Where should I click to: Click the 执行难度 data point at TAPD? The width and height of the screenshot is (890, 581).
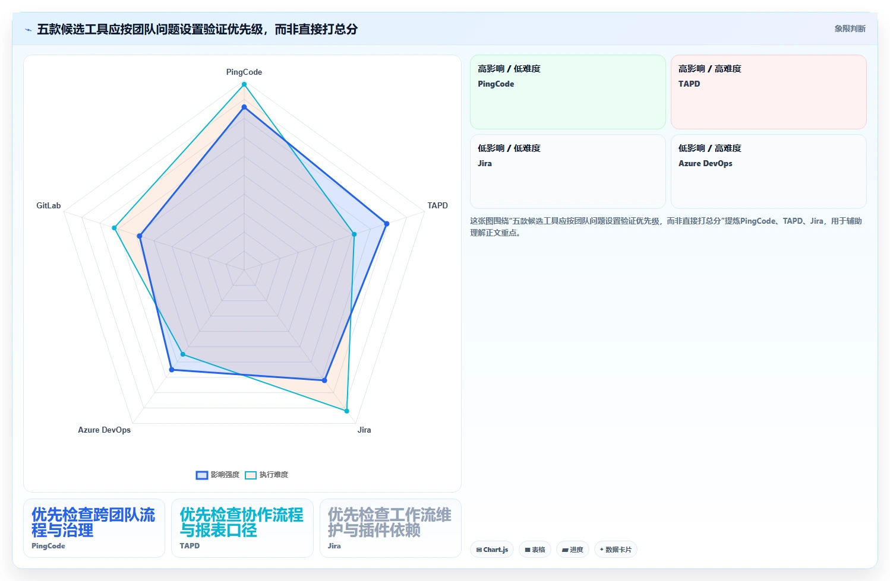pos(354,234)
